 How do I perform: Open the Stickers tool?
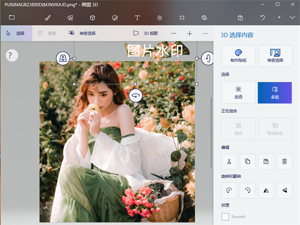[x=115, y=18]
